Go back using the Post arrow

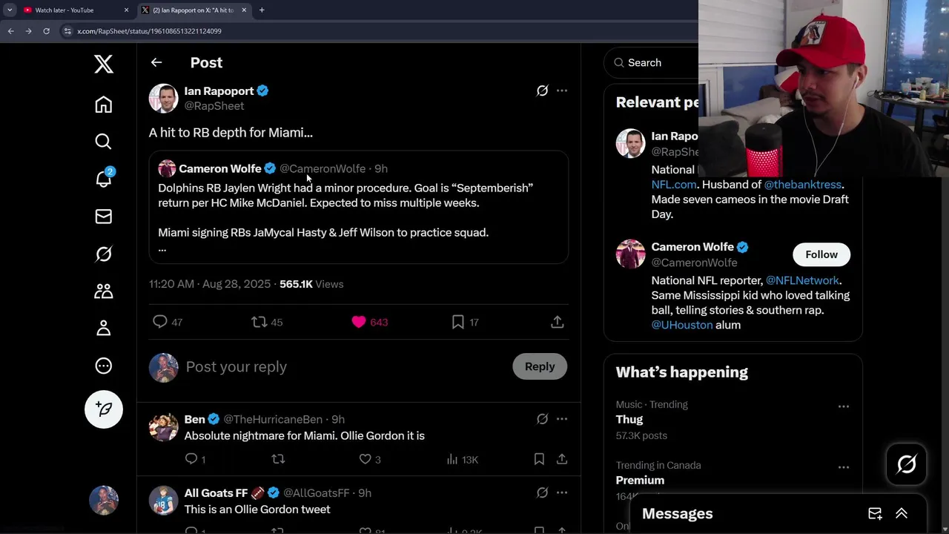tap(156, 62)
